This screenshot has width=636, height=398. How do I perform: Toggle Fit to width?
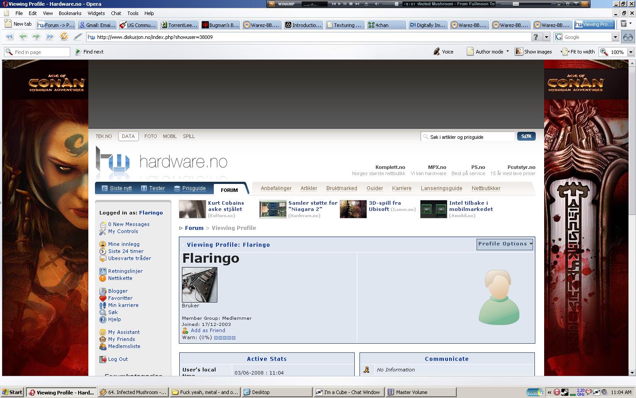click(x=578, y=52)
